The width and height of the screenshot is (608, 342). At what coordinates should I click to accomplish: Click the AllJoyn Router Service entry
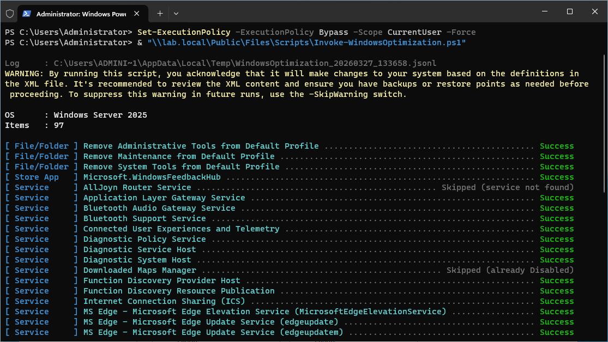(137, 187)
